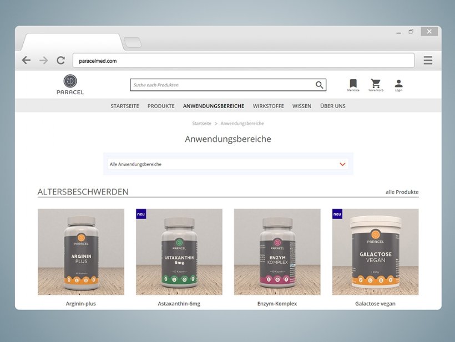Open the Produkte menu item
The image size is (455, 342).
tap(161, 106)
